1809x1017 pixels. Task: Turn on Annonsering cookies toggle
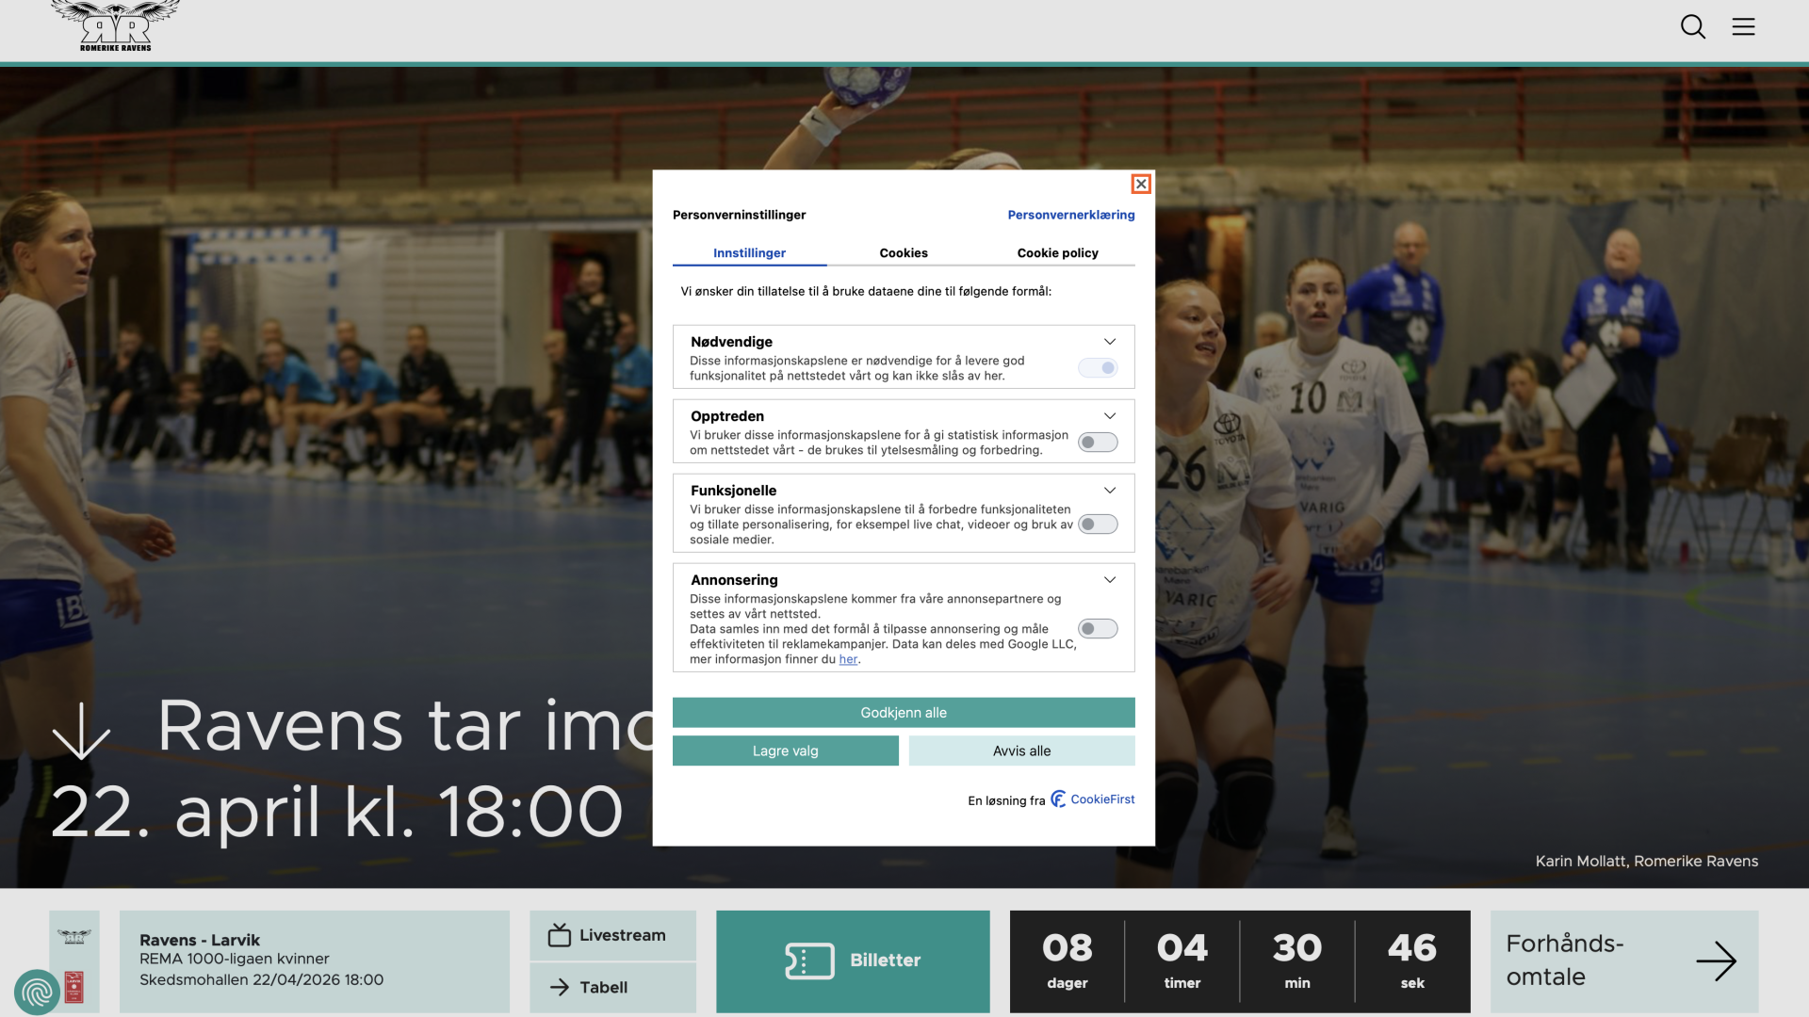(x=1098, y=629)
